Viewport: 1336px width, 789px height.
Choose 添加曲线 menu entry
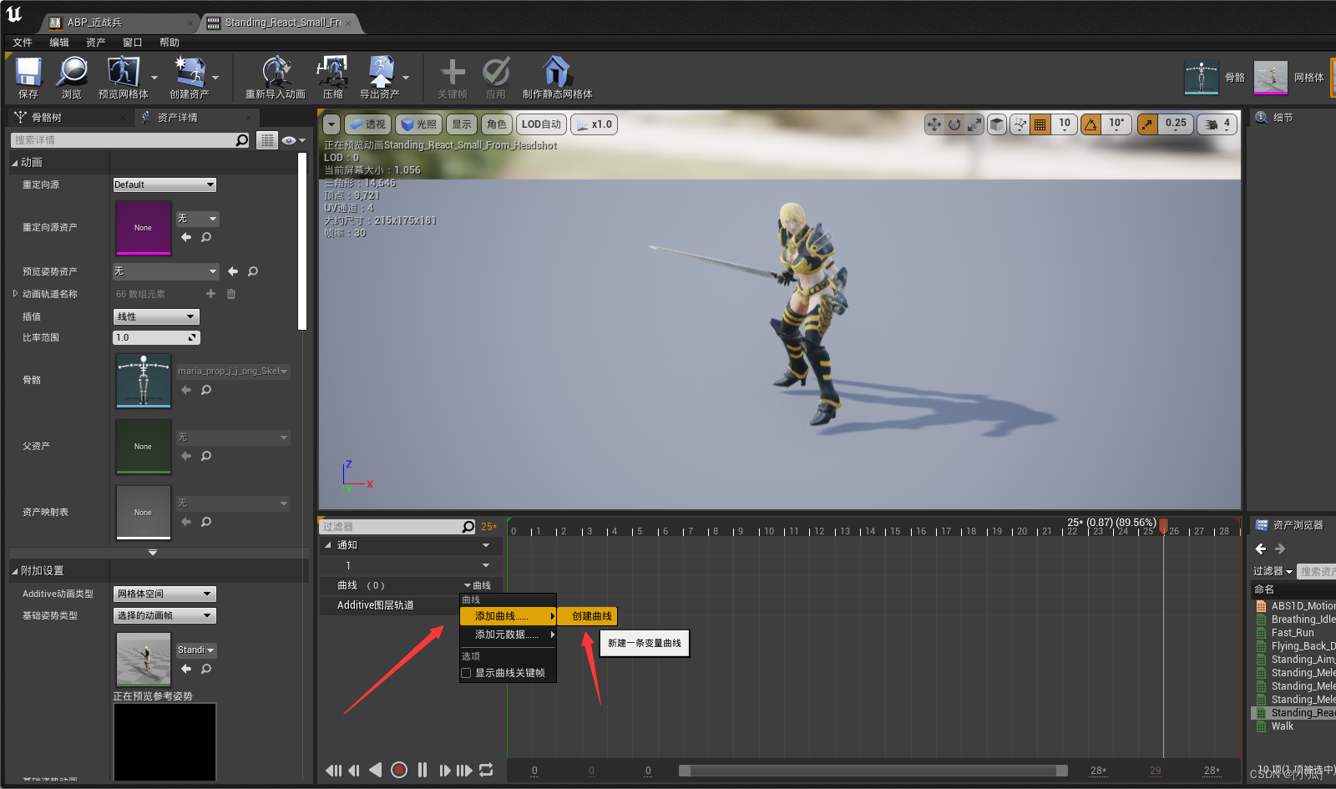pos(508,616)
